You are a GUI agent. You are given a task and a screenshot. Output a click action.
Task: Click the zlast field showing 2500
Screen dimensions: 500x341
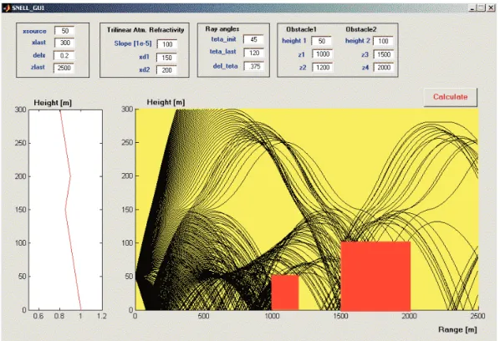[64, 68]
